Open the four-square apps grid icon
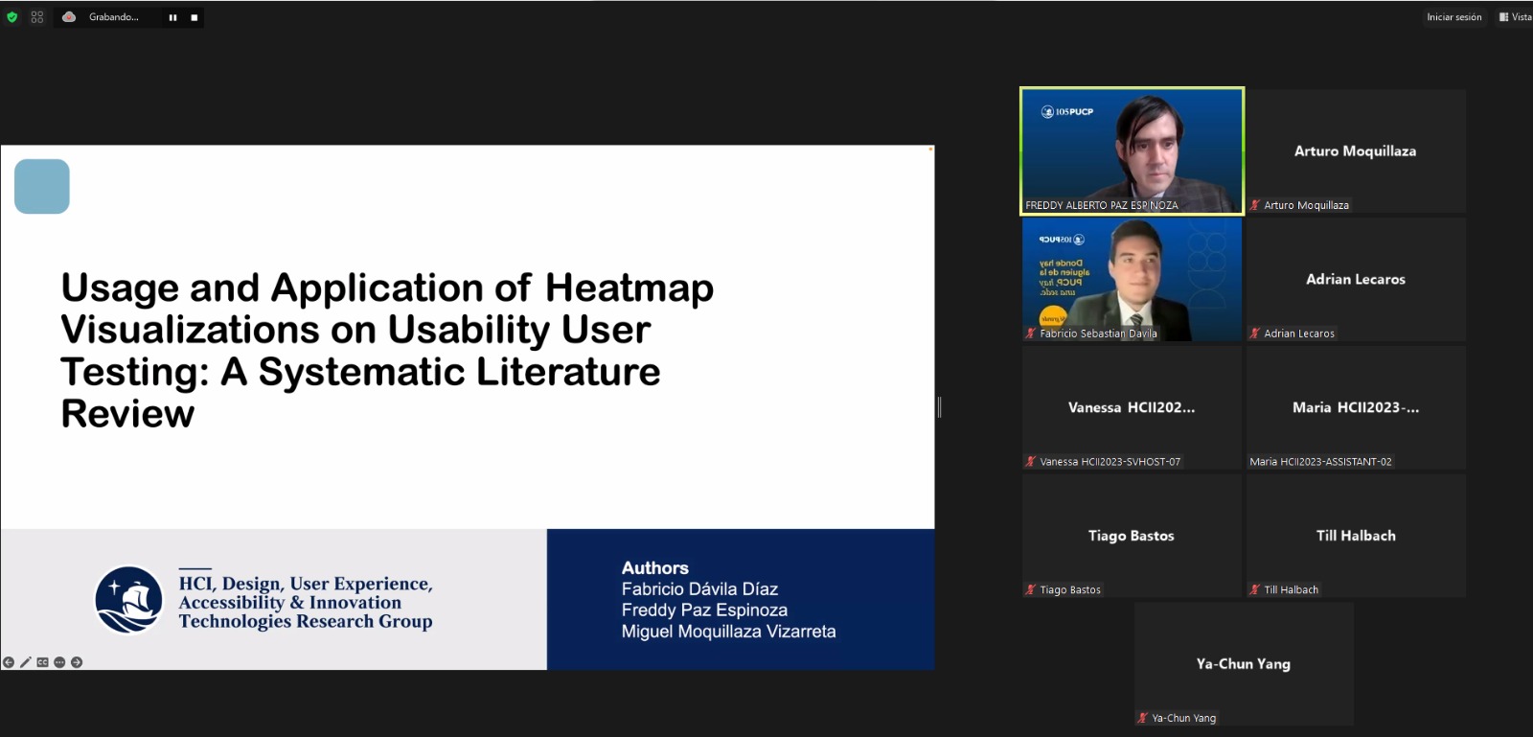The height and width of the screenshot is (737, 1533). pos(37,17)
